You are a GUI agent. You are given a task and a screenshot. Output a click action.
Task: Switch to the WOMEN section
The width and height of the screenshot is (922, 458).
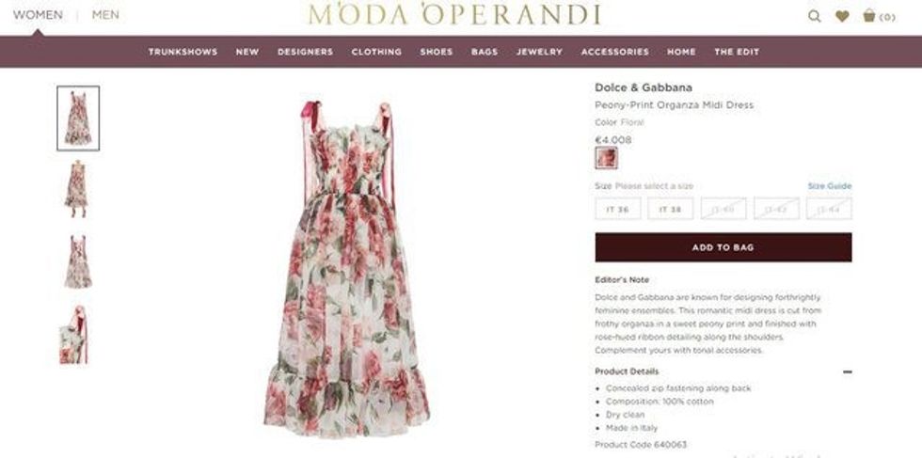(38, 15)
